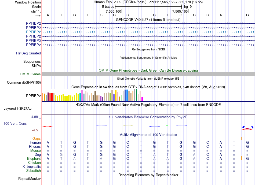The image size is (255, 185).
Task: Click 'Repeating Elements by RepeatMasker' title
Action: (x=148, y=175)
